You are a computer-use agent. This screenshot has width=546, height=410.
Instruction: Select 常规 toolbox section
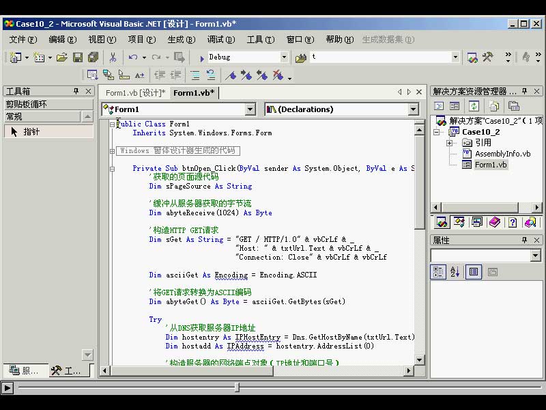click(x=42, y=116)
